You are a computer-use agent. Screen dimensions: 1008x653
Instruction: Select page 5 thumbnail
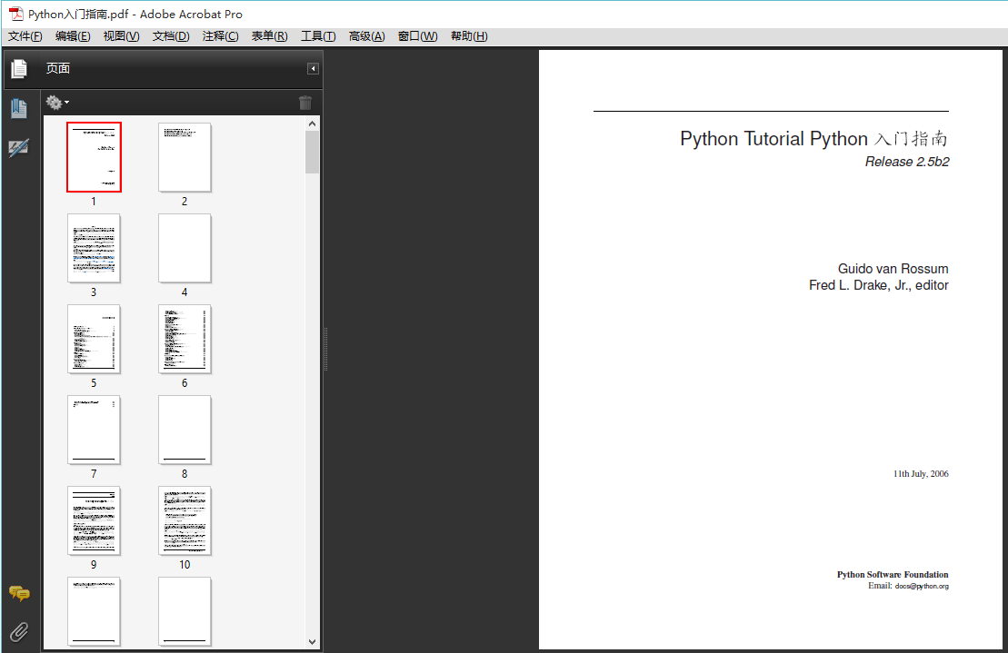94,339
